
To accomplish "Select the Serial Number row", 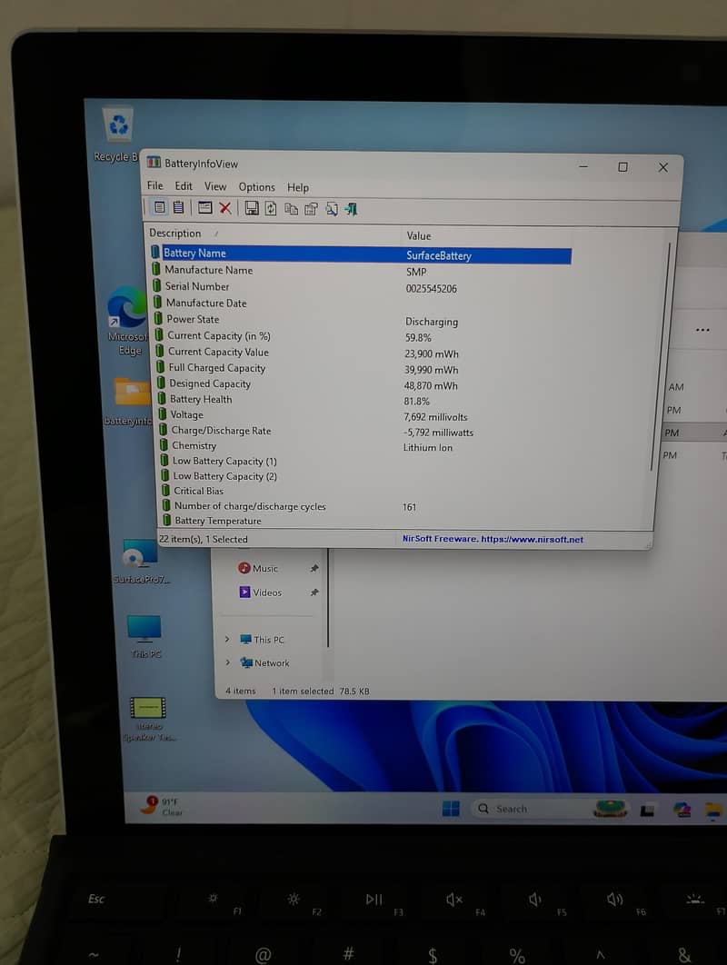I will pyautogui.click(x=361, y=287).
